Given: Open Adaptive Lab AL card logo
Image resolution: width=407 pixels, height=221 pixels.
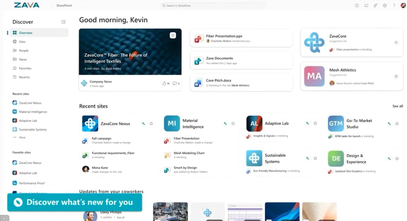Looking at the screenshot, I should (254, 123).
